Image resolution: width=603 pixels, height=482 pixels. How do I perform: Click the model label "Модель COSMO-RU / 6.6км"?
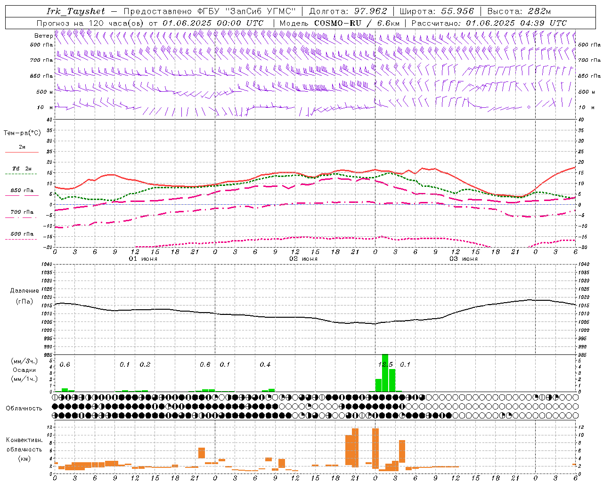click(x=339, y=23)
